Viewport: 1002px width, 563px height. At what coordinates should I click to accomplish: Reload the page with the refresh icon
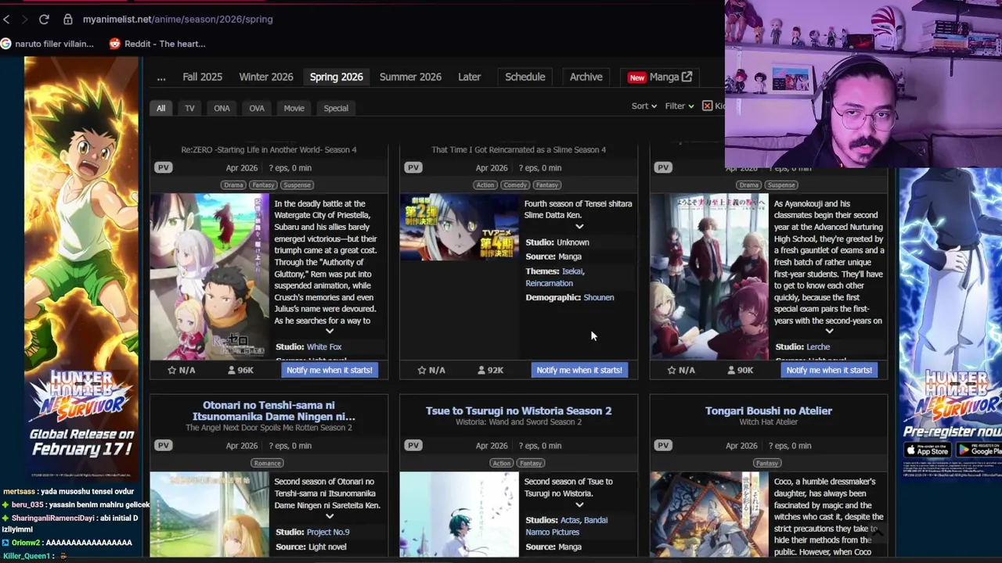[44, 19]
